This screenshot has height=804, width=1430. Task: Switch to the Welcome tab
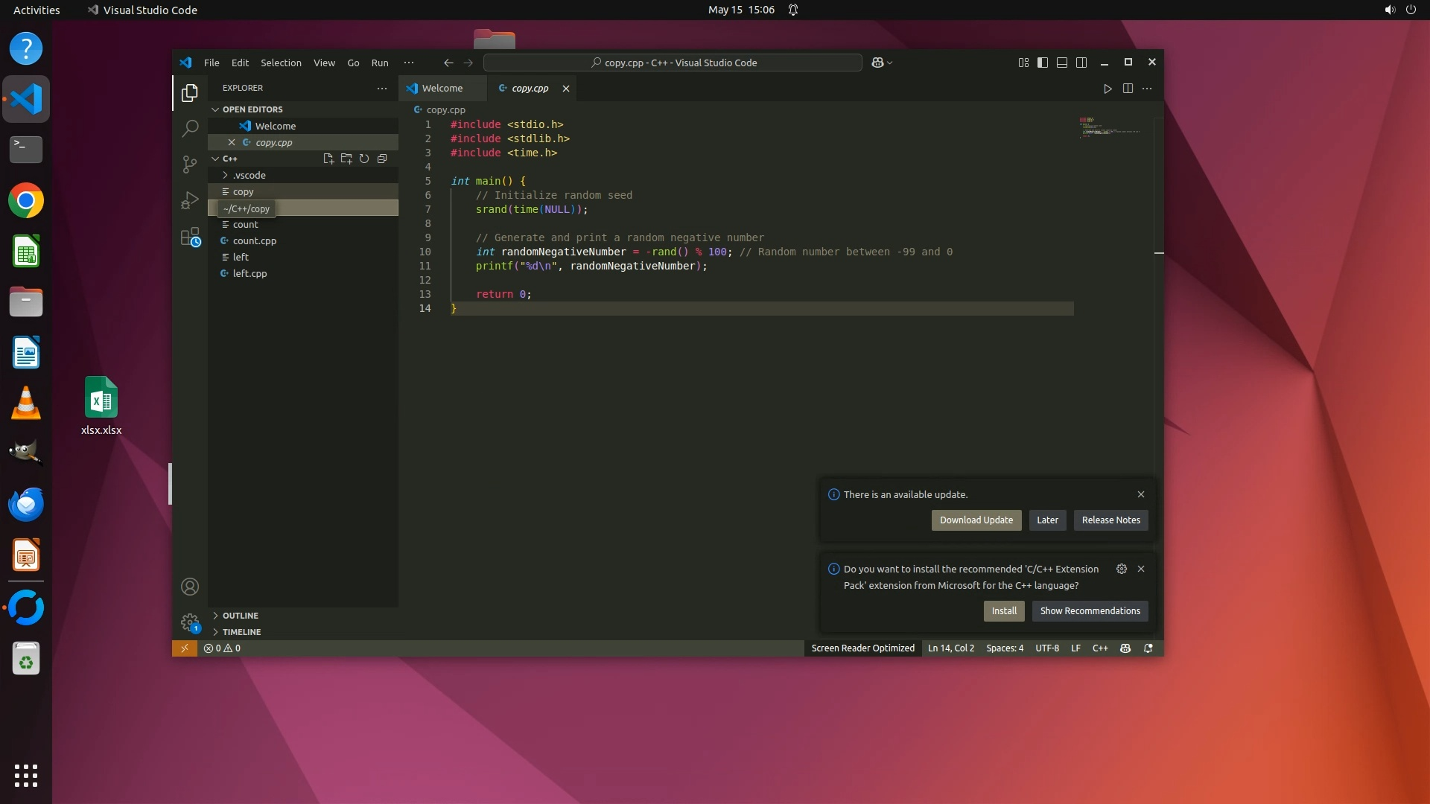click(x=442, y=88)
